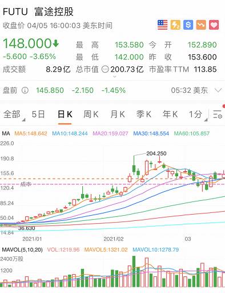The image size is (225, 293).
Task: Tap the info icon beside 盘前
Action: [25, 90]
